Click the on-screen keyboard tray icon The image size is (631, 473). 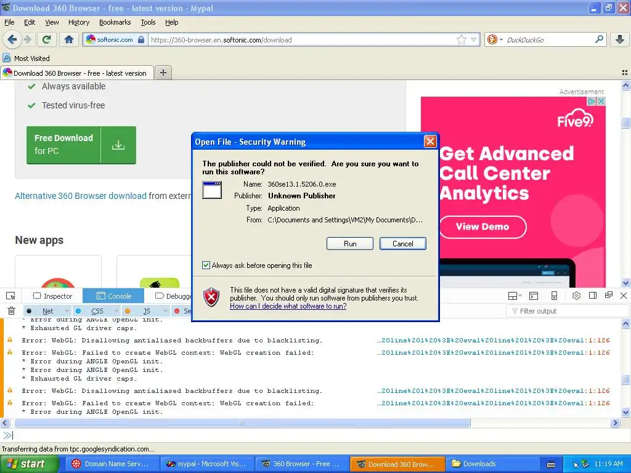(x=551, y=464)
